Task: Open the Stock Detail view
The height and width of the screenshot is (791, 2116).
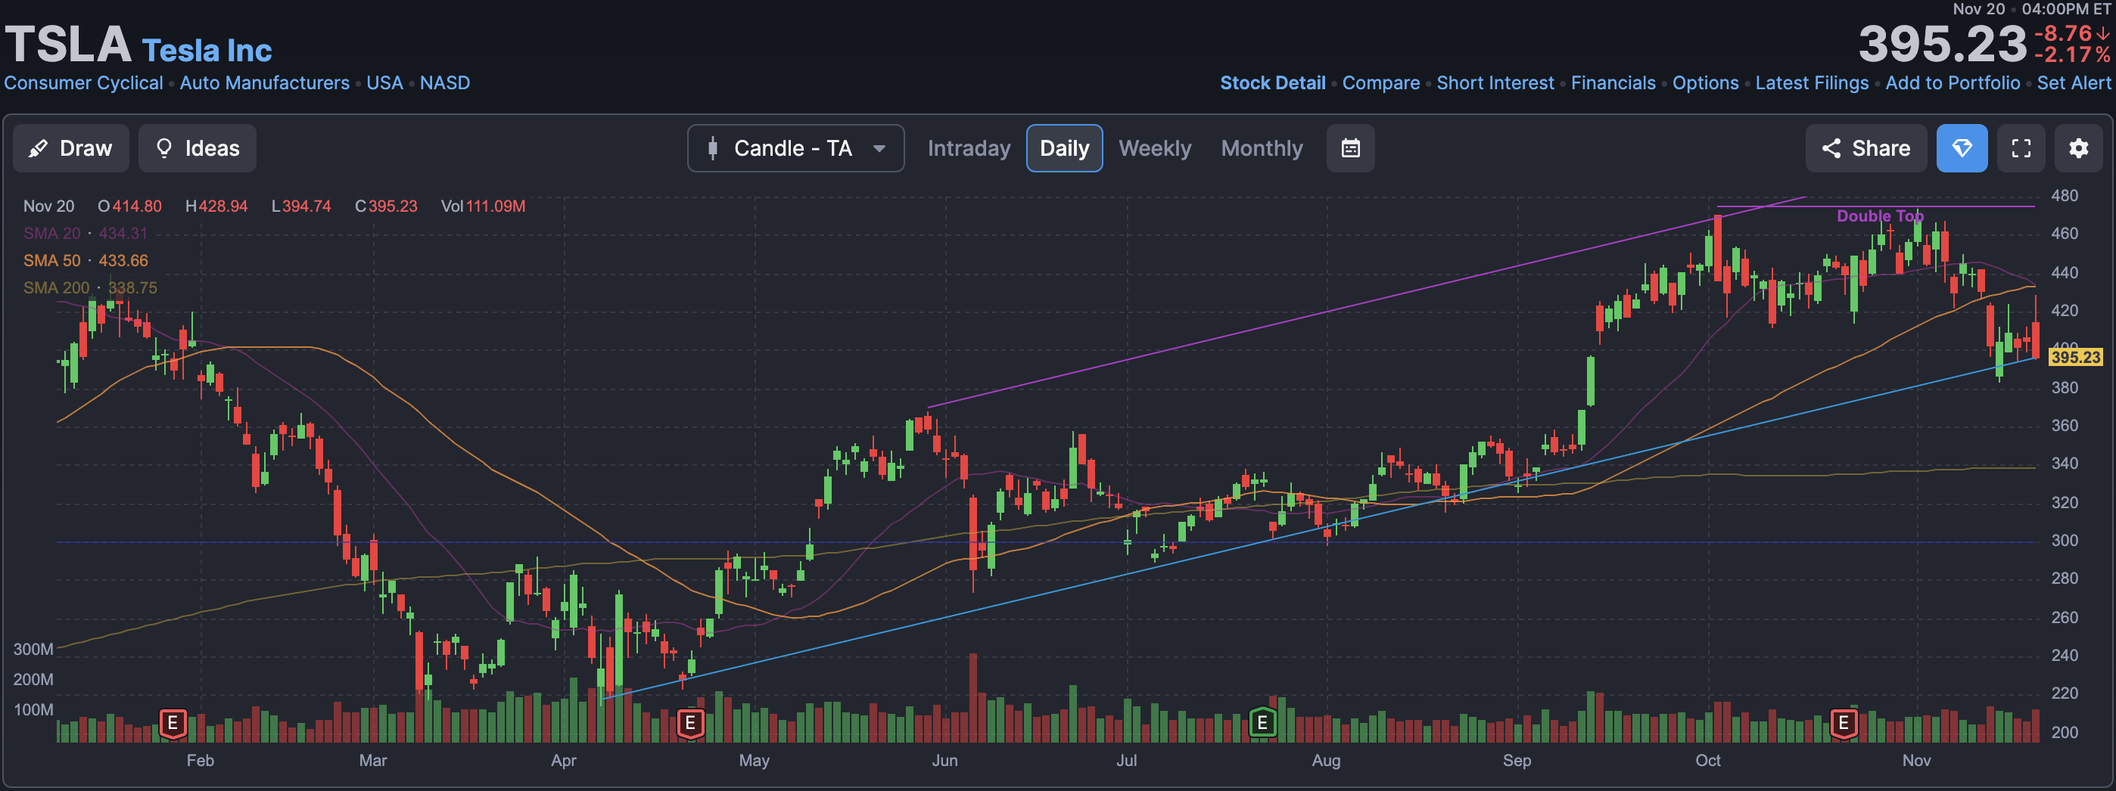Action: click(1272, 83)
